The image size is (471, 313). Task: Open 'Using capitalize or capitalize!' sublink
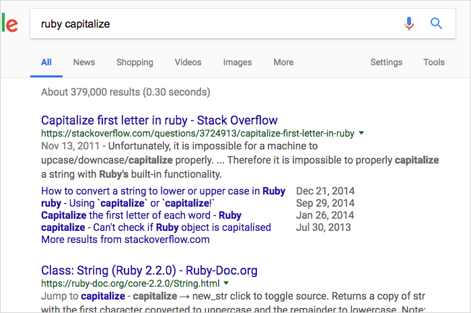[128, 203]
